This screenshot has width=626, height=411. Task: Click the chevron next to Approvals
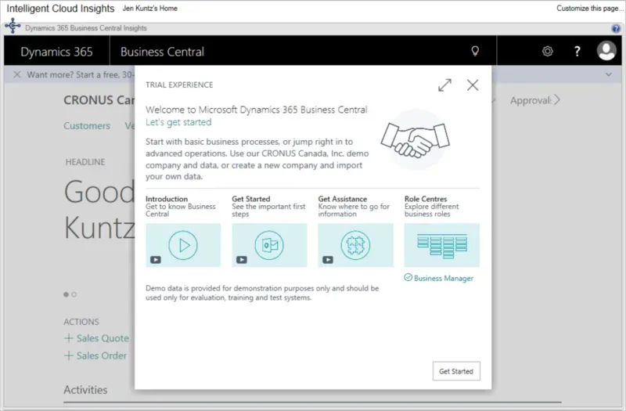coord(557,100)
